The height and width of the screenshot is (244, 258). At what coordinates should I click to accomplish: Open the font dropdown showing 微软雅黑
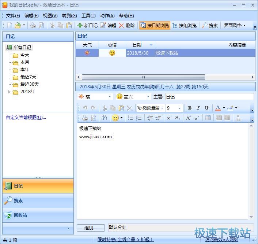pyautogui.click(x=162, y=108)
